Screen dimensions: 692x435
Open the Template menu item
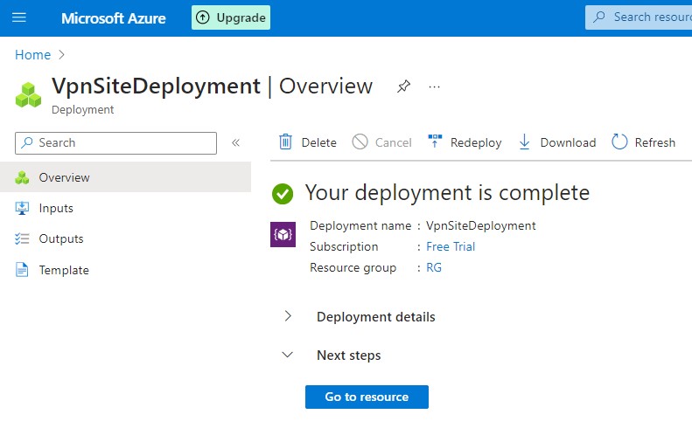pos(64,270)
